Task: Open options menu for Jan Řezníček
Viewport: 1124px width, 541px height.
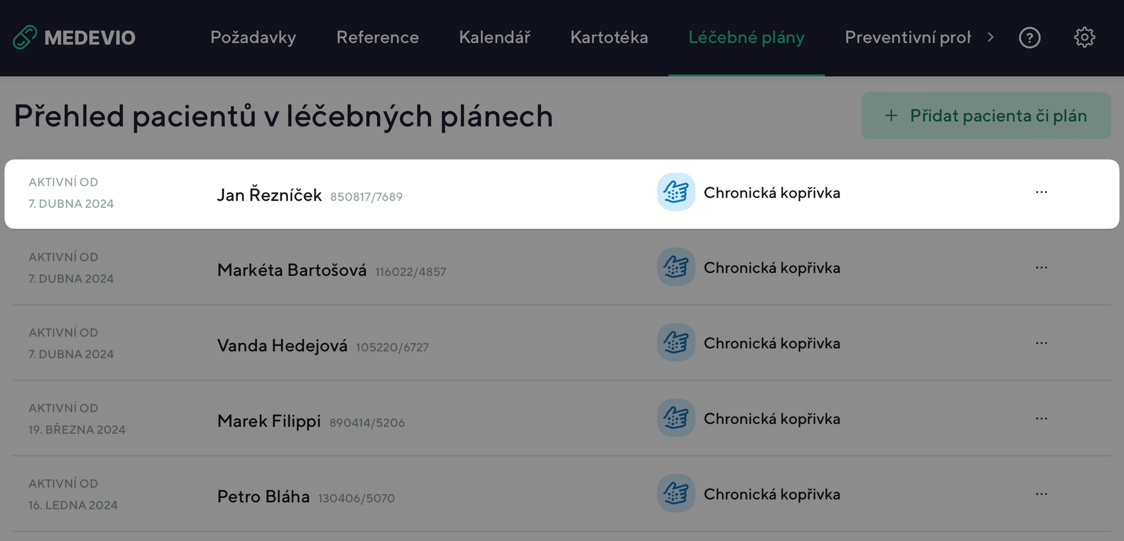Action: (1041, 192)
